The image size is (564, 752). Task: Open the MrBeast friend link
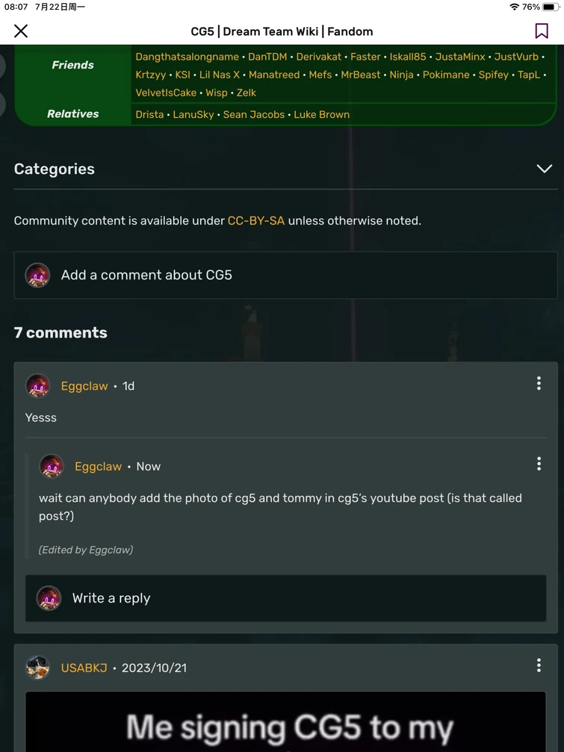[360, 75]
